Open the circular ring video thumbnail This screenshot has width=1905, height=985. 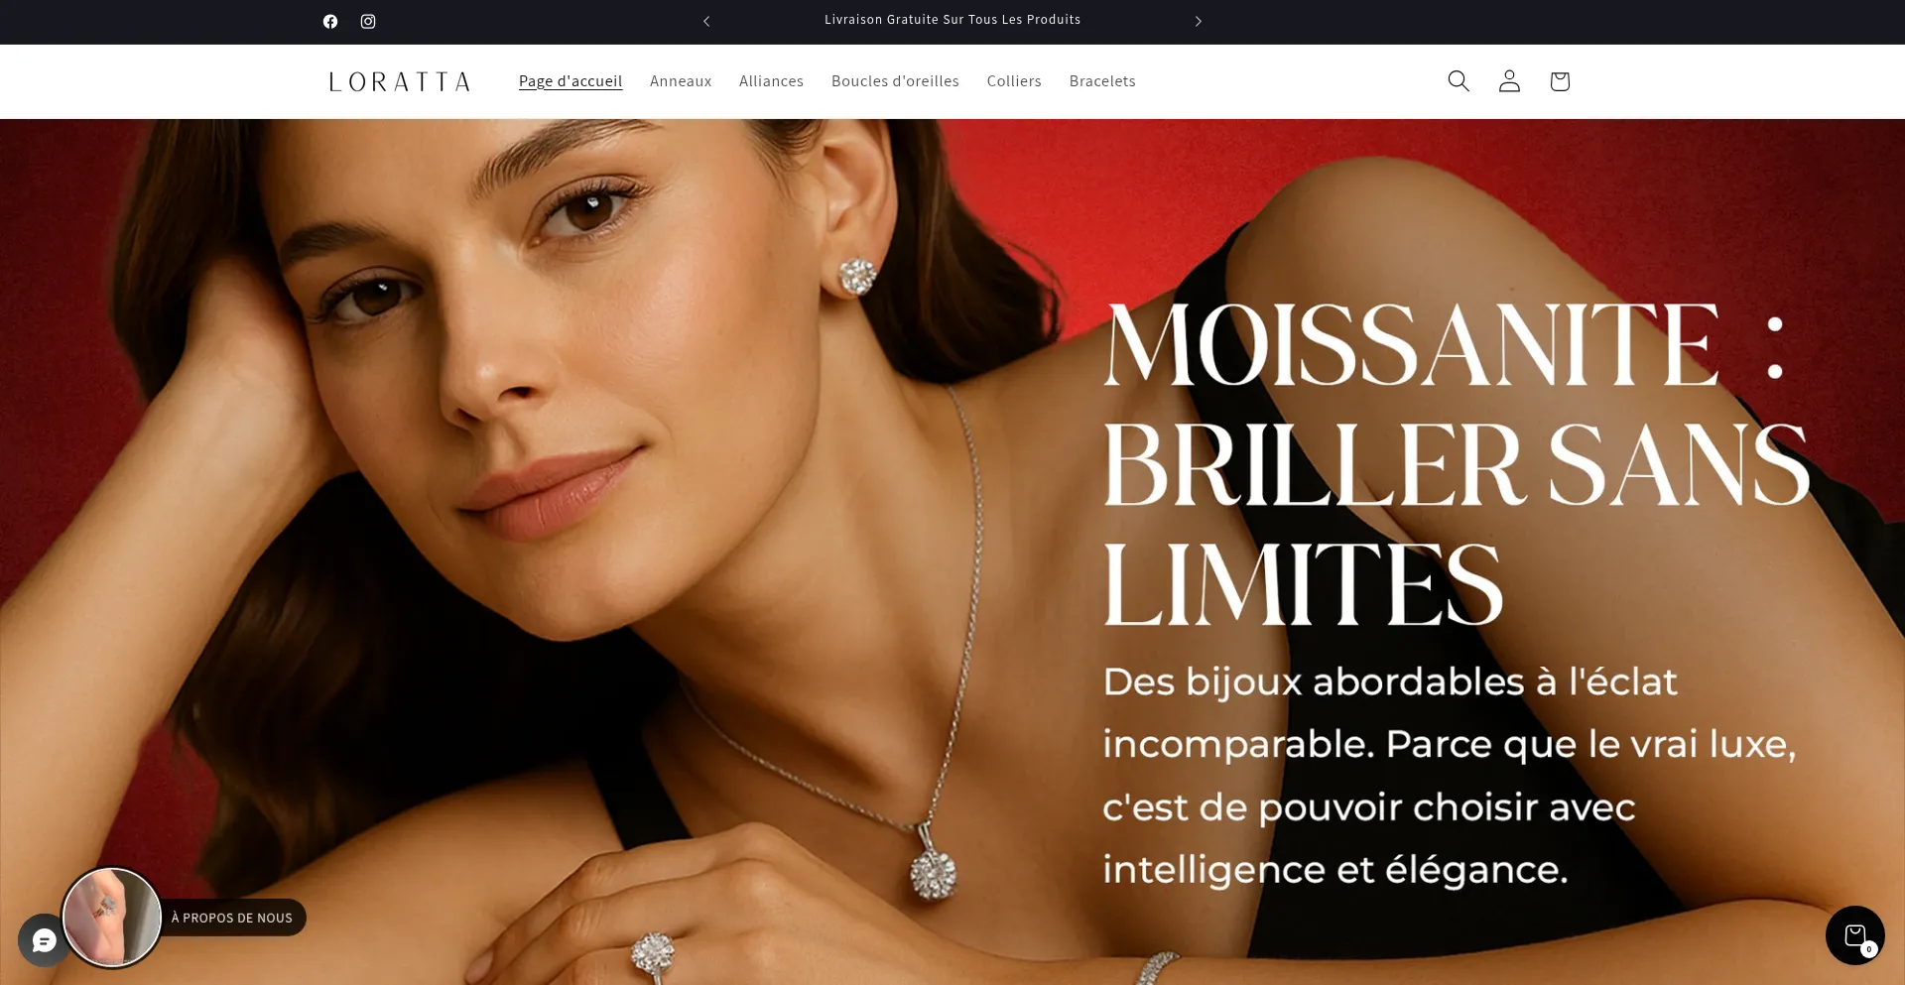coord(112,918)
